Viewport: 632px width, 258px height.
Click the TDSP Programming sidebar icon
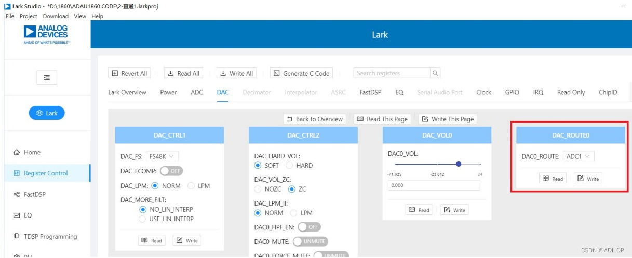coord(16,236)
